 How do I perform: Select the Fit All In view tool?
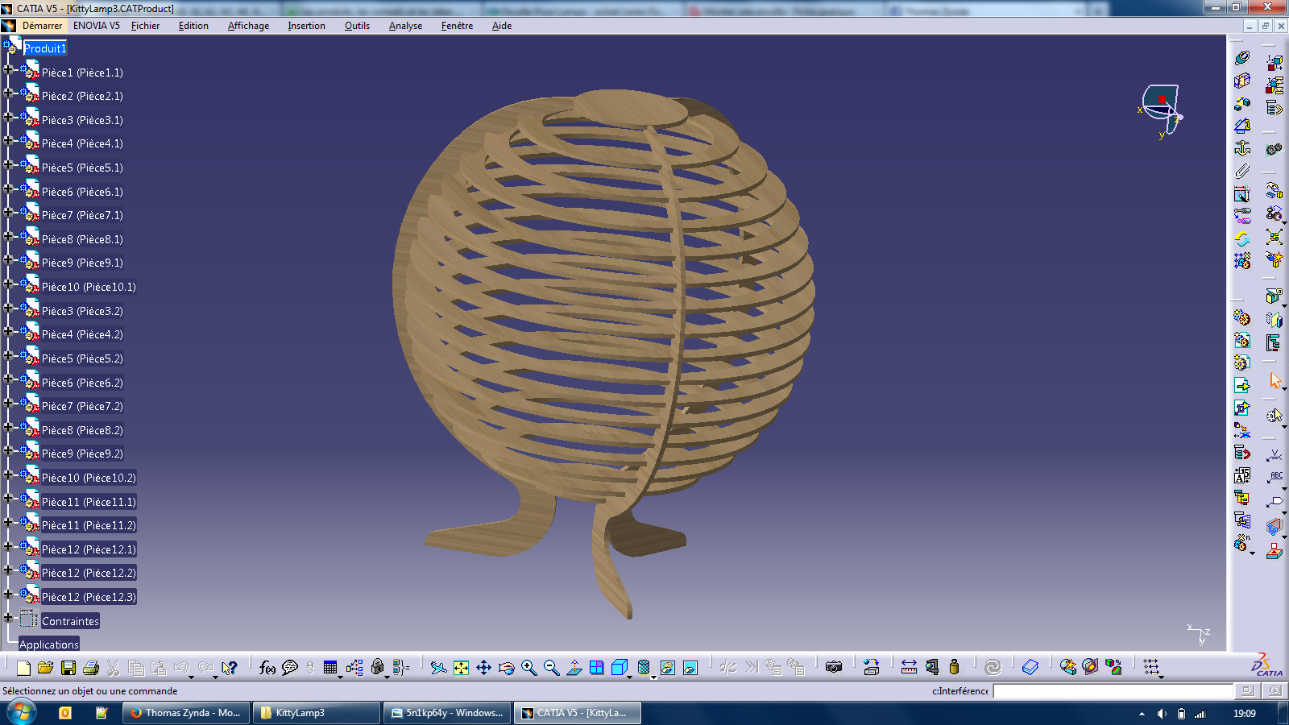[461, 668]
